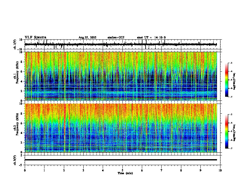Click inside the ch.2 spectrogram panel
This screenshot has height=191, width=248.
[x=121, y=128]
